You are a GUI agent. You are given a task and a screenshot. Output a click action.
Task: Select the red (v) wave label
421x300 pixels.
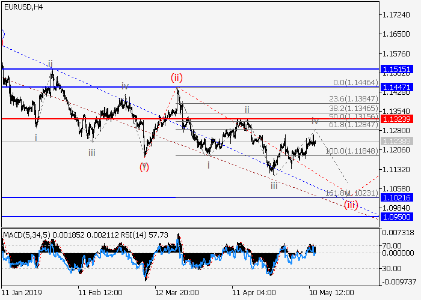click(144, 167)
